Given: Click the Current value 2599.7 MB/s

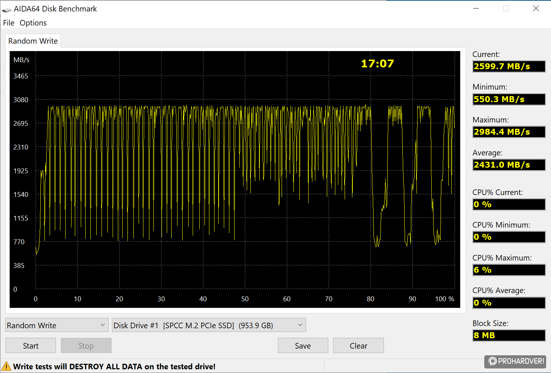Looking at the screenshot, I should click(x=509, y=67).
